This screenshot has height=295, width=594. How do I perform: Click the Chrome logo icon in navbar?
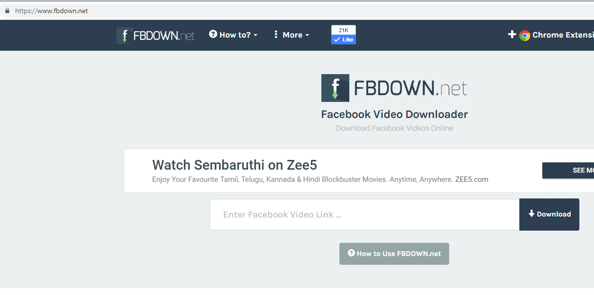pyautogui.click(x=525, y=35)
